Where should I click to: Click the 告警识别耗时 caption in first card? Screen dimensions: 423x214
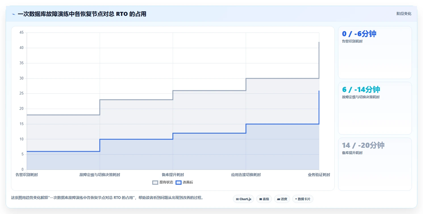tap(352, 41)
